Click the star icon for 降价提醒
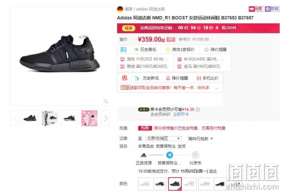The image size is (282, 193). point(206,49)
